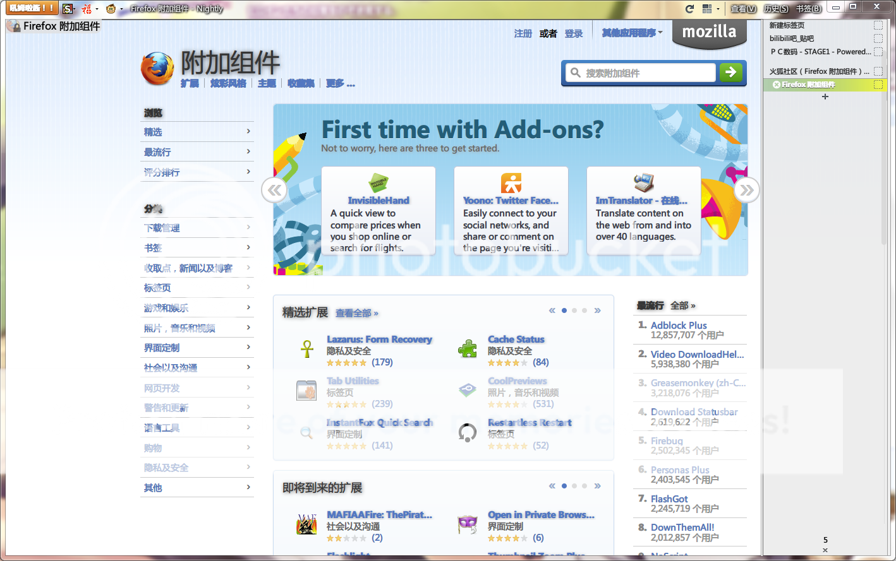Click the Tab Utilities add-on icon

tap(307, 391)
